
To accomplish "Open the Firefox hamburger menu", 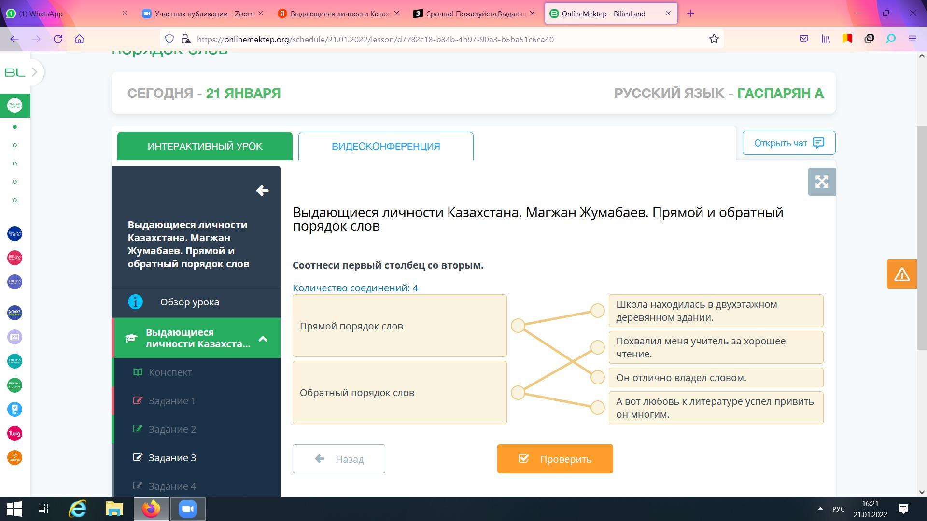I will (x=912, y=39).
